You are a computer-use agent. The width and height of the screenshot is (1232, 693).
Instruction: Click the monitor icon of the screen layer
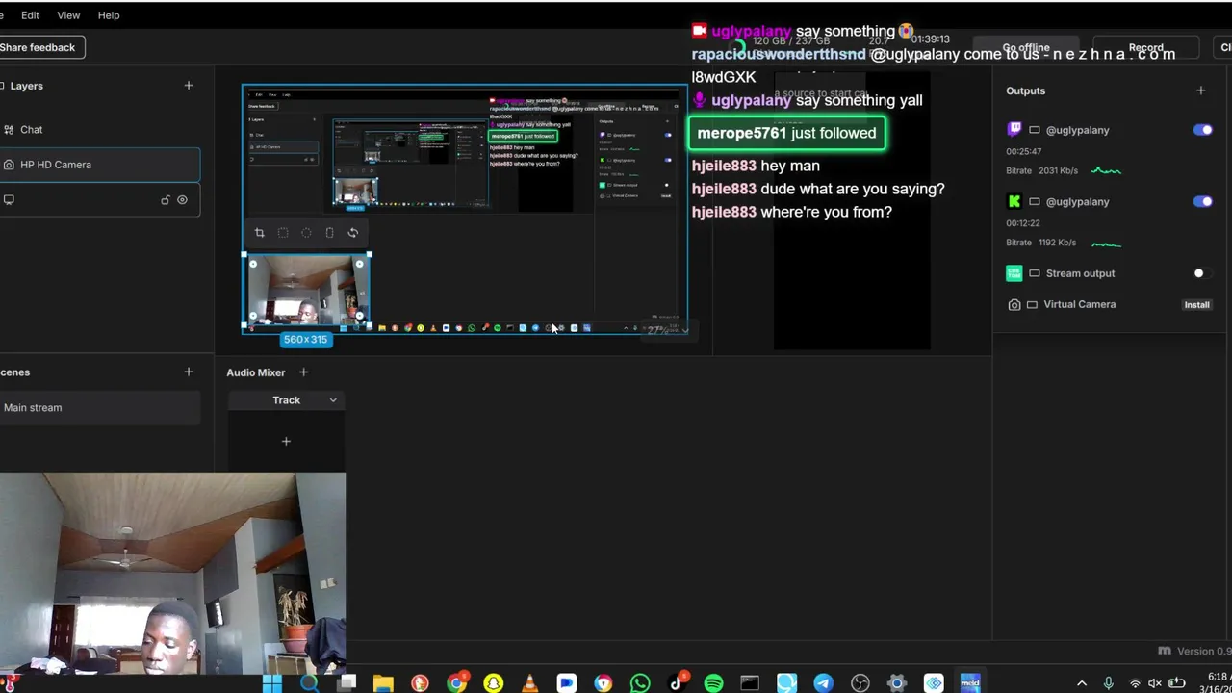[9, 199]
